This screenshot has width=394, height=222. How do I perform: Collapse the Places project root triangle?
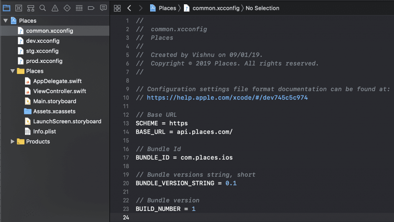click(x=5, y=21)
